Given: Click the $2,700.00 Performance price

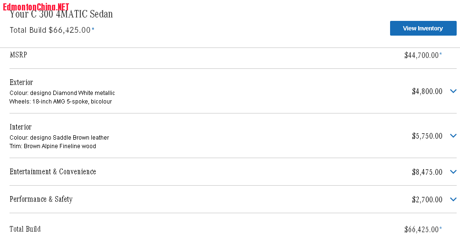Looking at the screenshot, I should 427,200.
